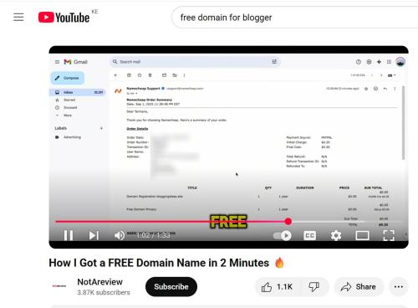Click the Order Details heading in email
The height and width of the screenshot is (308, 418).
(x=137, y=129)
